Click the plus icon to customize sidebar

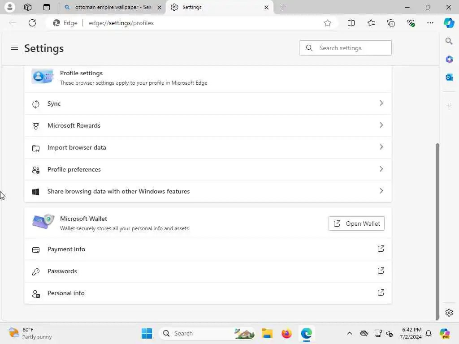tap(449, 106)
